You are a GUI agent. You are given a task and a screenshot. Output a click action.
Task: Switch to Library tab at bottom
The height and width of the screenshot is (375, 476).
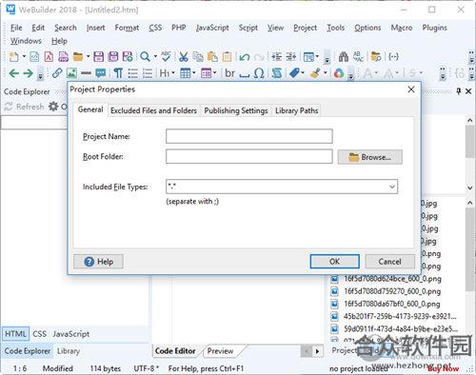(x=69, y=351)
